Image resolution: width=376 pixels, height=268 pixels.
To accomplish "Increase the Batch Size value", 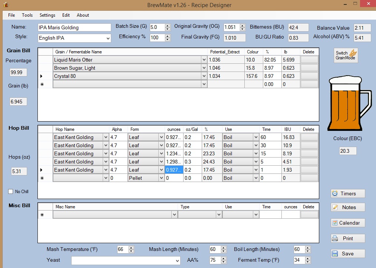I will coord(168,26).
